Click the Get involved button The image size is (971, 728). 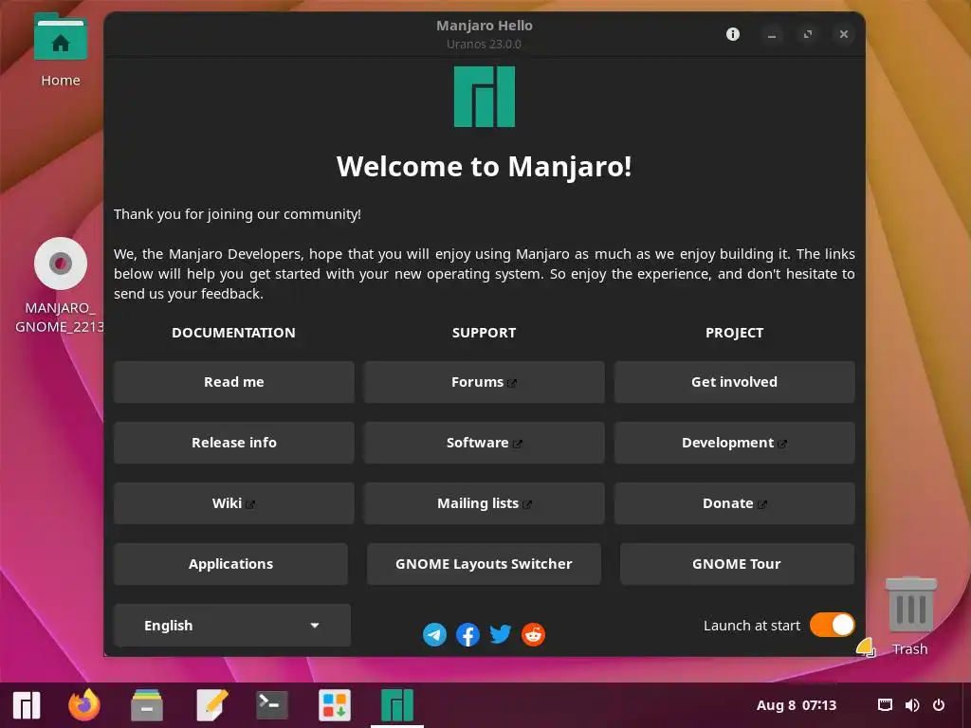coord(735,382)
